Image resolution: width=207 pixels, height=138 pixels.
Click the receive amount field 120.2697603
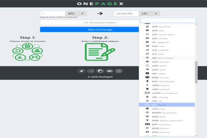tap(126, 13)
